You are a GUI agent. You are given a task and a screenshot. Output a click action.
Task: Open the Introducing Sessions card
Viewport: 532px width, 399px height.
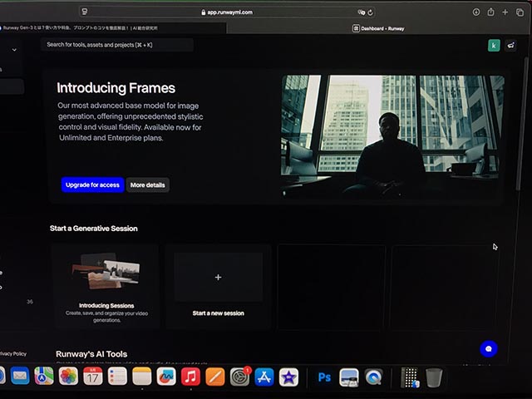click(x=106, y=287)
